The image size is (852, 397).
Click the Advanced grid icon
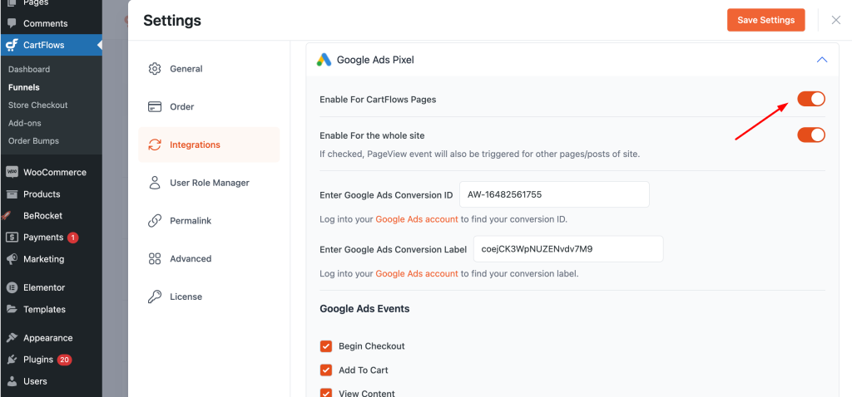[x=155, y=258]
